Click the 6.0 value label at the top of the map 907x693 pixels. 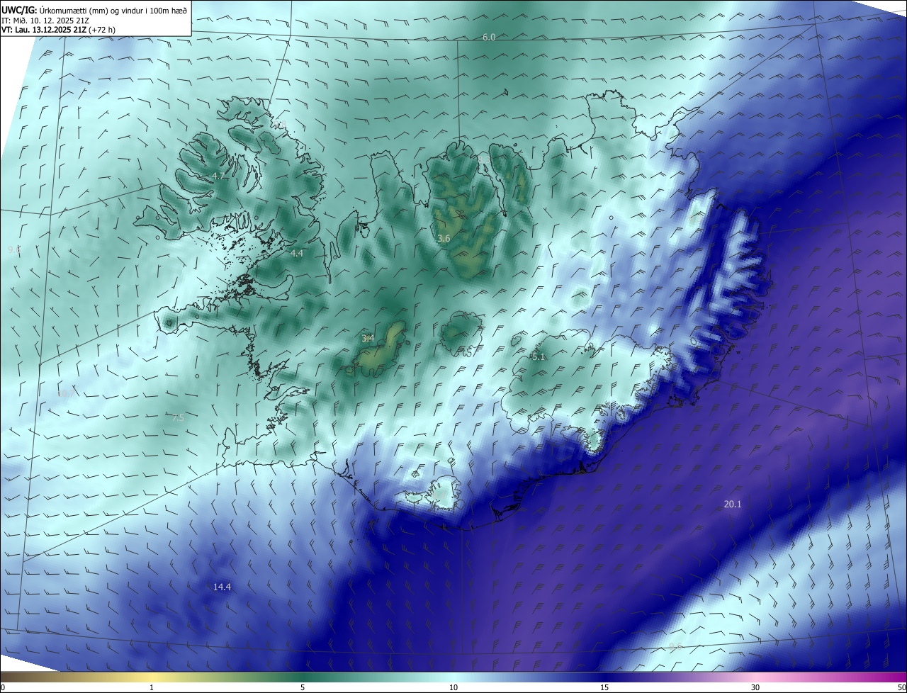(x=489, y=37)
